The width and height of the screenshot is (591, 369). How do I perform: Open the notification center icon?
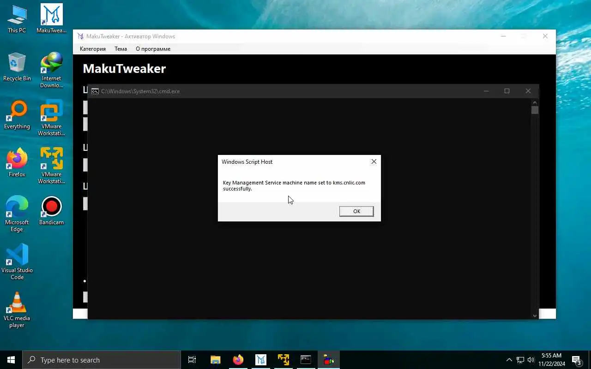[577, 360]
